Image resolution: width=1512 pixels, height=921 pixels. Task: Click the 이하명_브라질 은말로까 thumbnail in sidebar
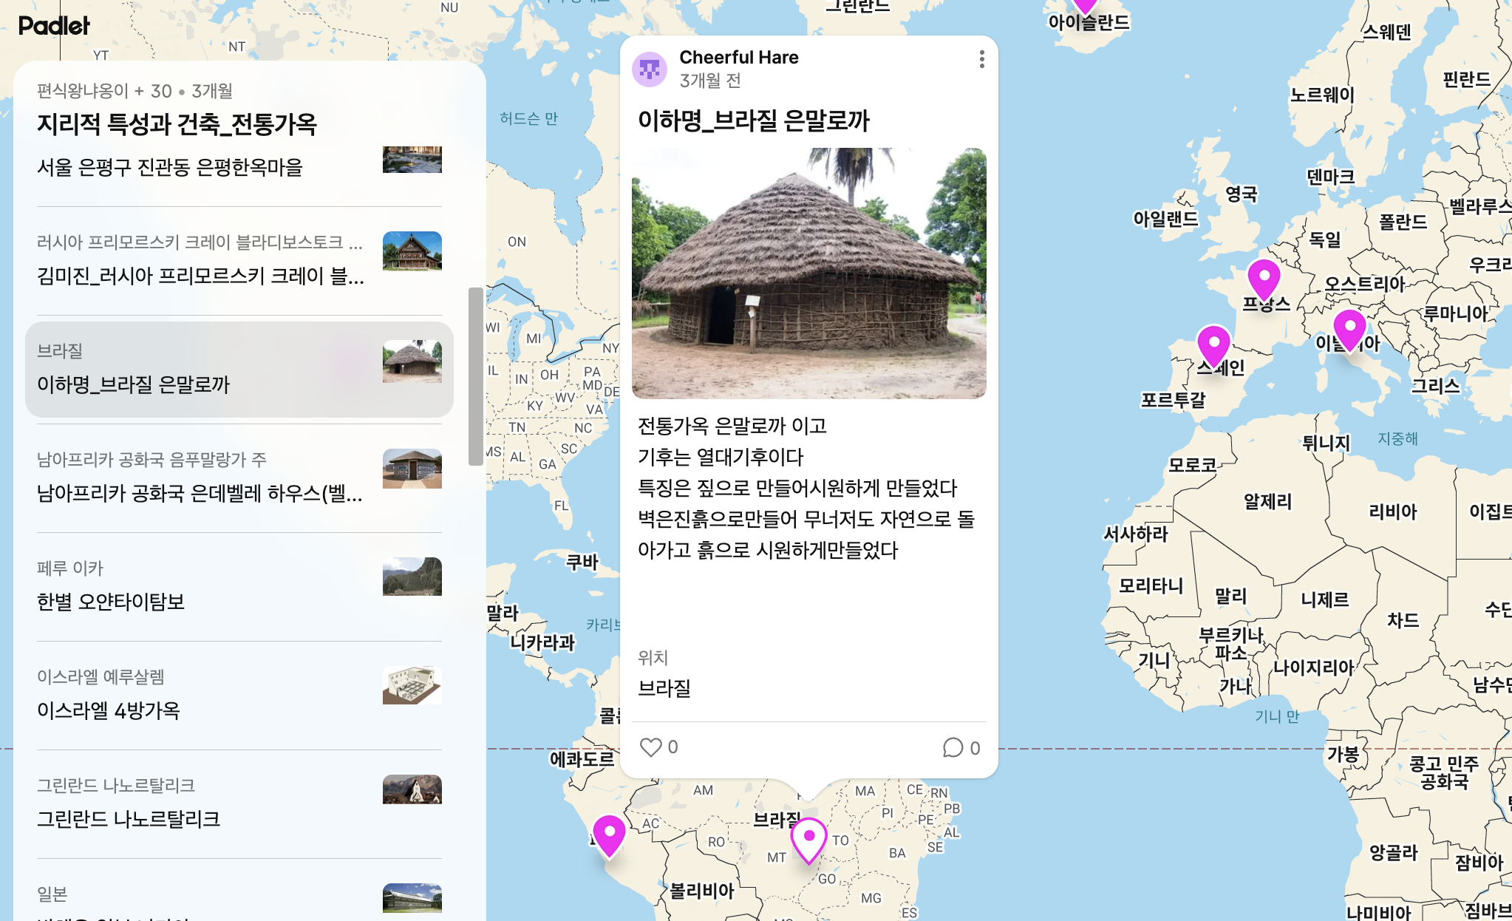(412, 361)
